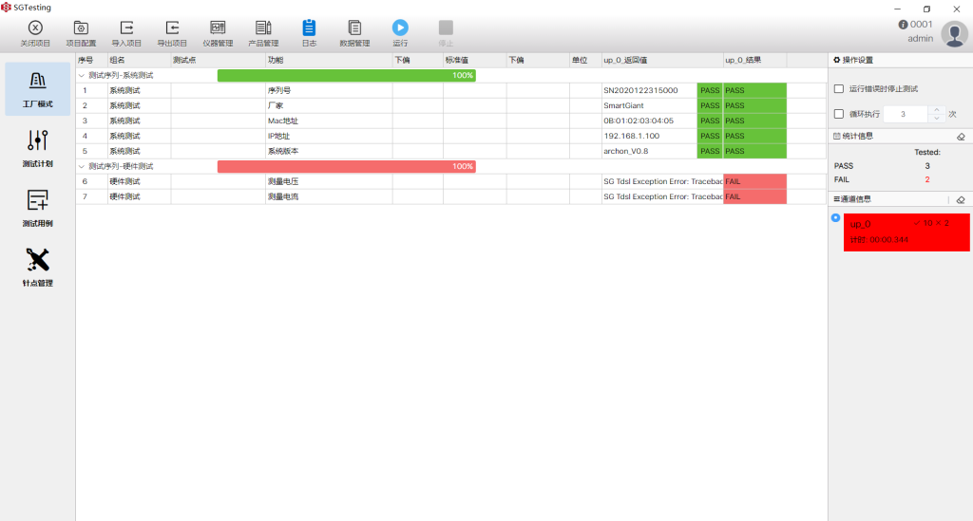Click the FAIL result for 测量电流
The image size is (973, 521).
click(754, 197)
